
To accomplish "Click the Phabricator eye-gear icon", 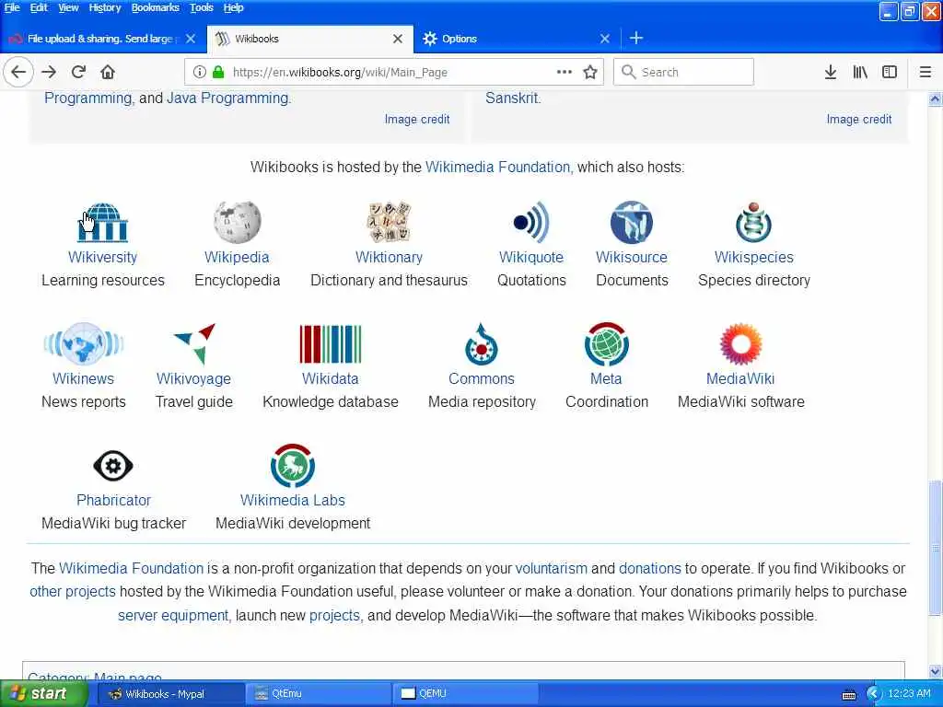I will pos(113,465).
